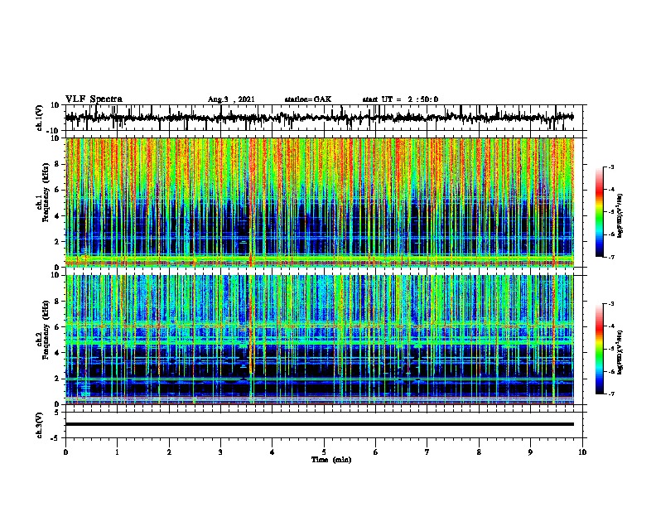Screen dimensions: 656x507
Task: Click tick label '2' on the Time axis
Action: (169, 452)
